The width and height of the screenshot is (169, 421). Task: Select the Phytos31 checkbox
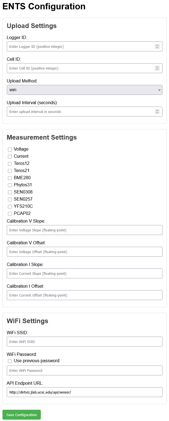(10, 185)
